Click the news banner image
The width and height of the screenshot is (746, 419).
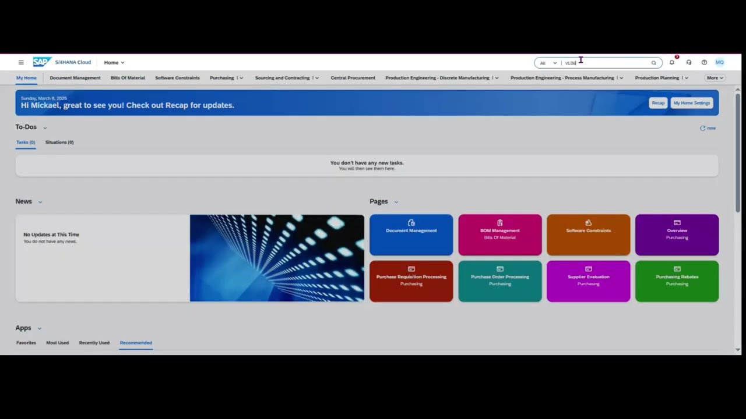tap(277, 258)
